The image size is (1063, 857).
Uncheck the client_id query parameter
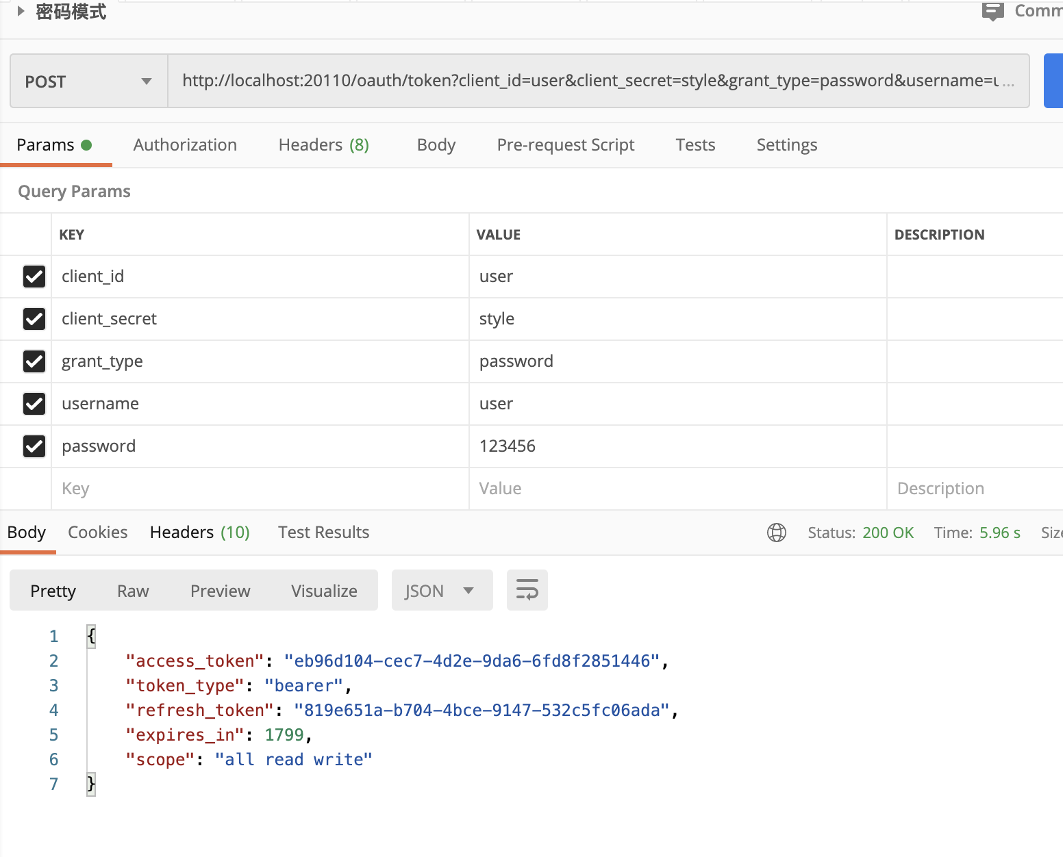34,277
